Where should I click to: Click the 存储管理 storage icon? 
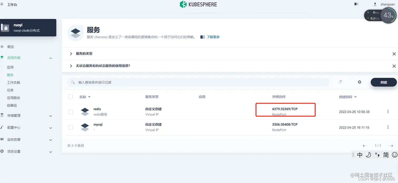tap(2, 115)
